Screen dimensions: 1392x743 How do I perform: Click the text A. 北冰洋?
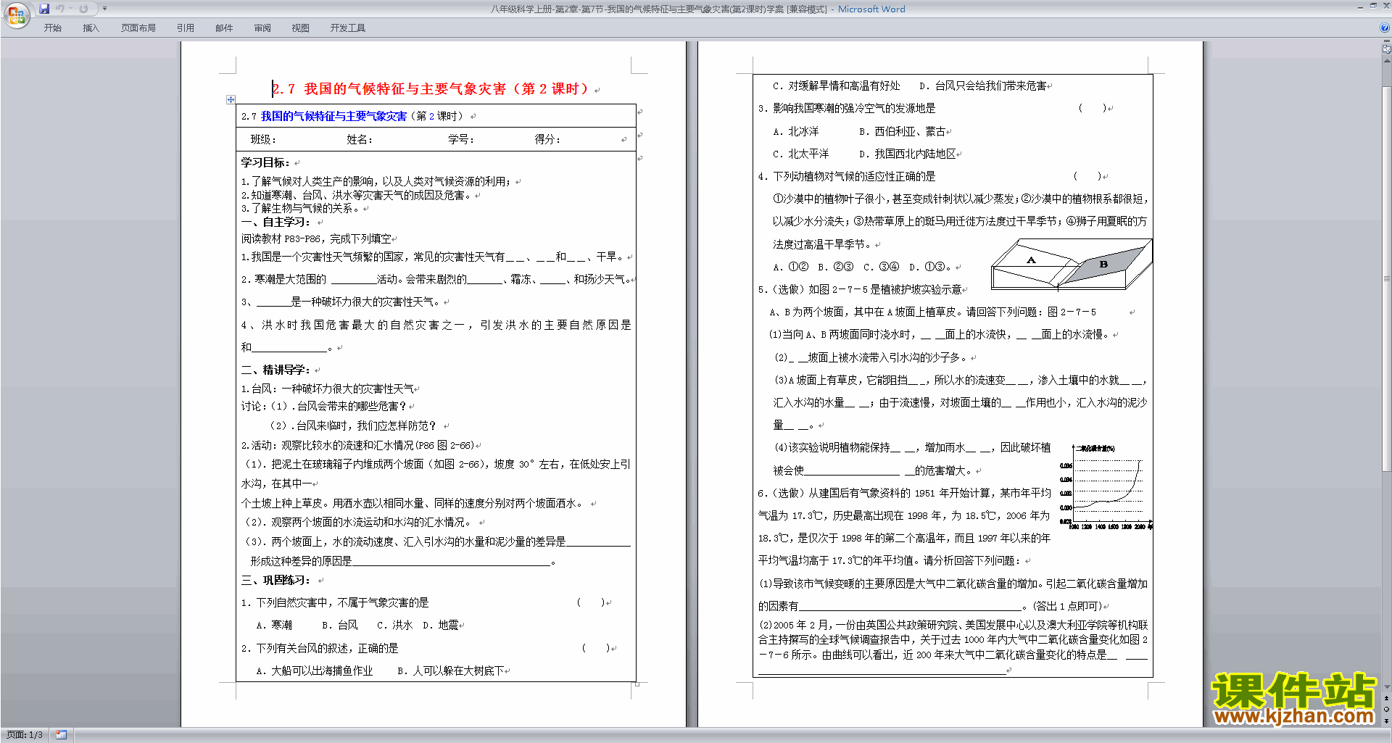(x=795, y=131)
